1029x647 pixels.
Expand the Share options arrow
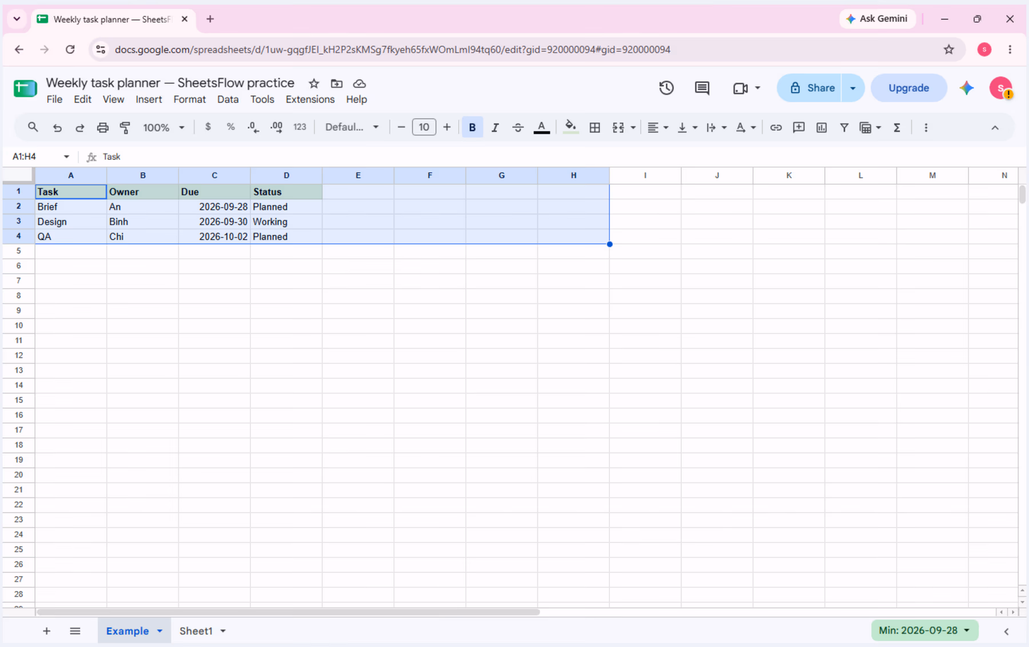(853, 88)
